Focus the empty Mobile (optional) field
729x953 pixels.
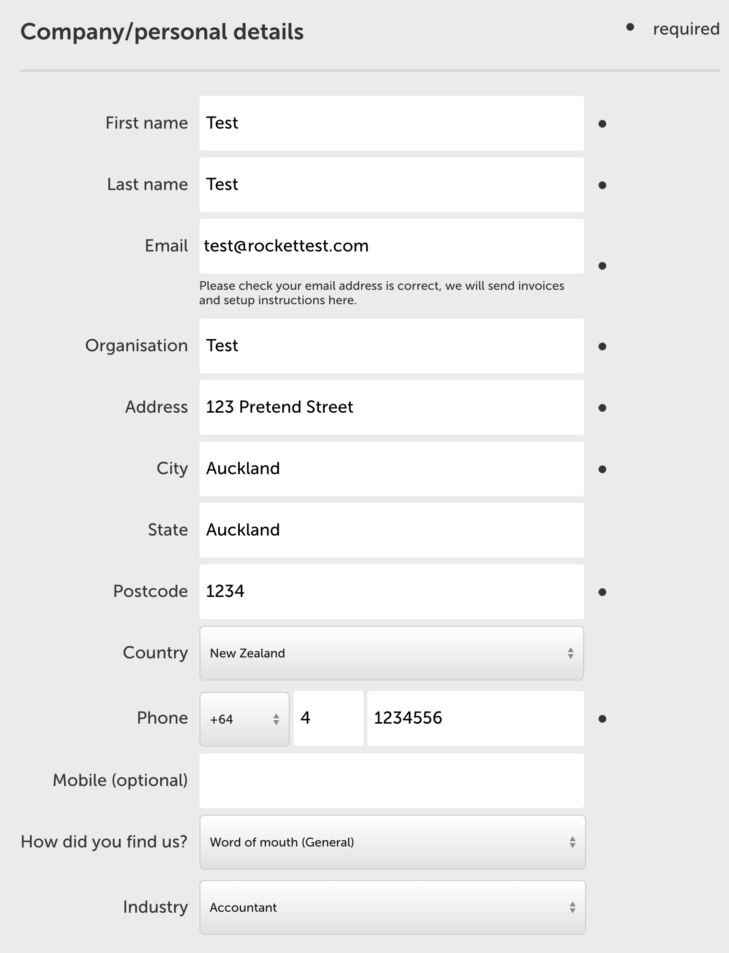point(391,781)
